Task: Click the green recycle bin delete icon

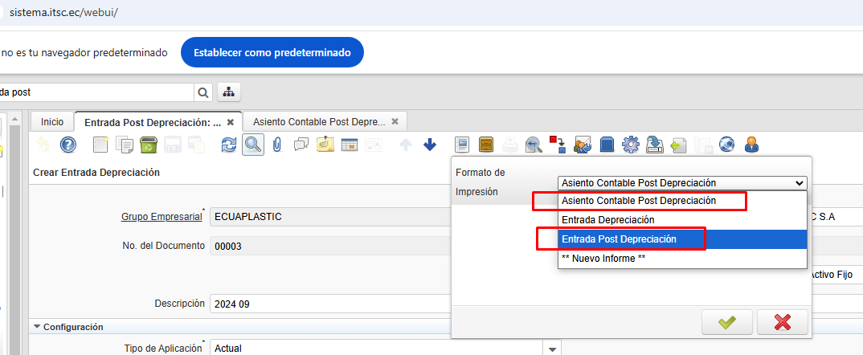Action: point(148,145)
